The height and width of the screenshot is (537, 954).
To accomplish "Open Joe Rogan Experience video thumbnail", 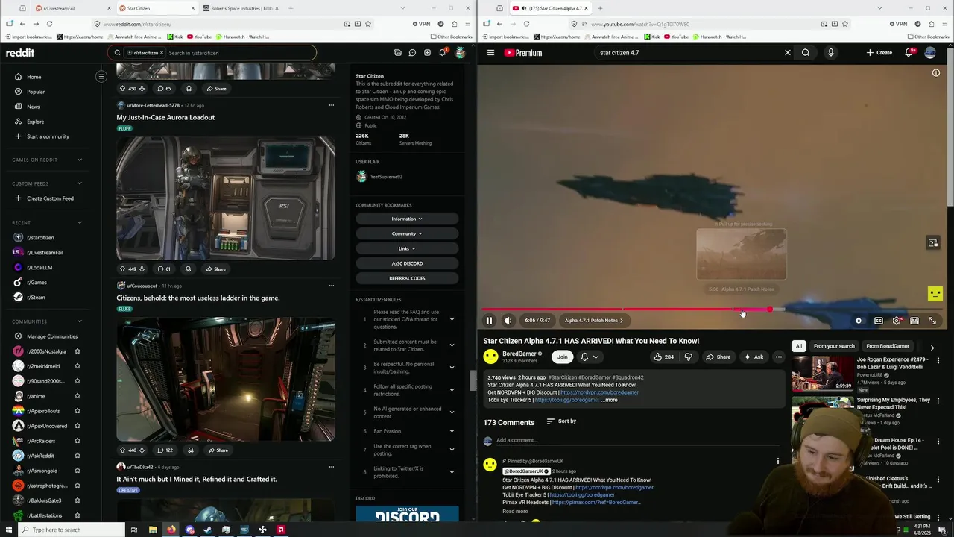I will (x=823, y=373).
